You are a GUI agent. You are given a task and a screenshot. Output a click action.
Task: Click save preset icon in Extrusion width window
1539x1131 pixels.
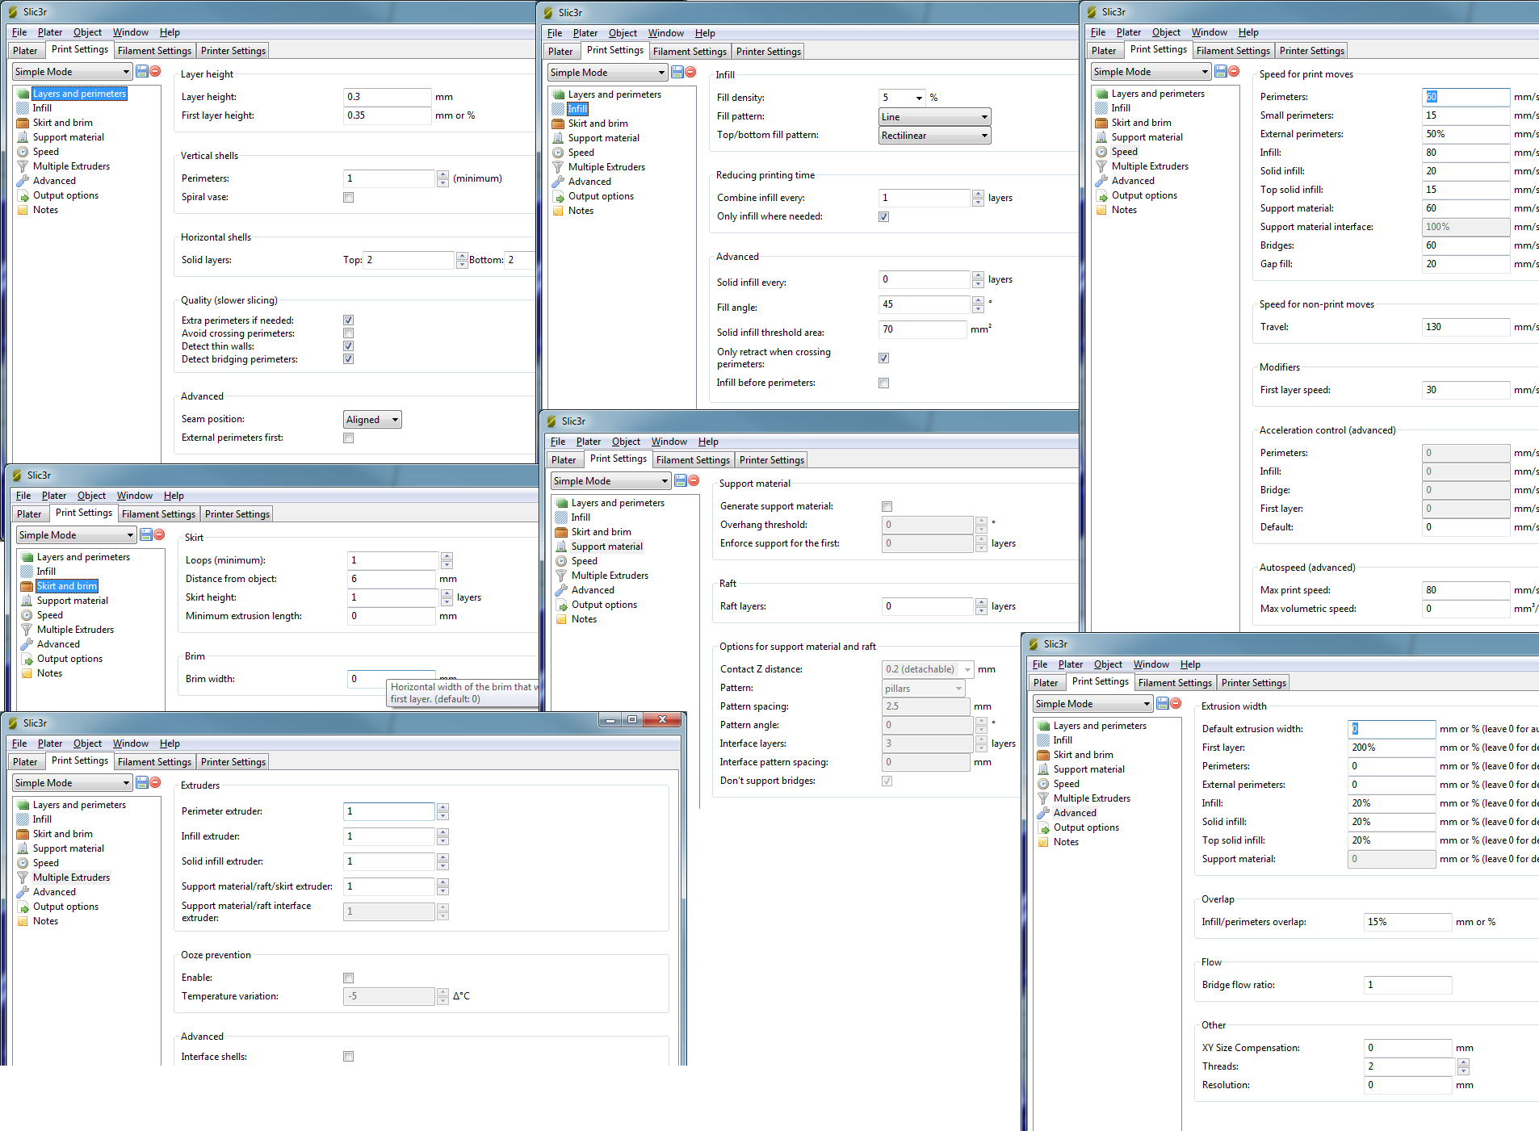[x=1163, y=704]
